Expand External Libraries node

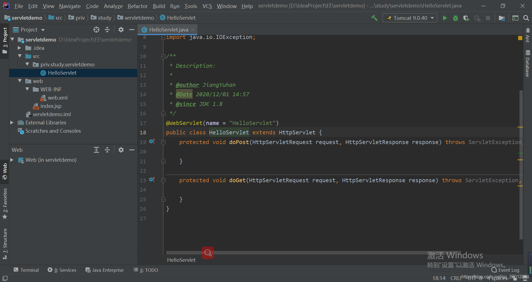tap(12, 122)
